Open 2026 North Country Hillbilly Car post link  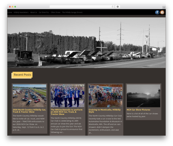tap(29, 111)
